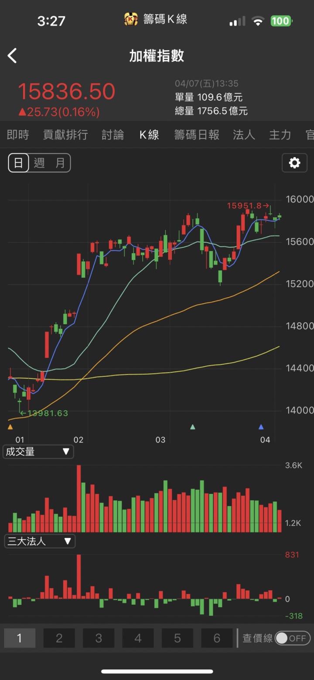314x680 pixels.
Task: Tap the Wi-Fi icon in the status bar
Action: [x=258, y=21]
